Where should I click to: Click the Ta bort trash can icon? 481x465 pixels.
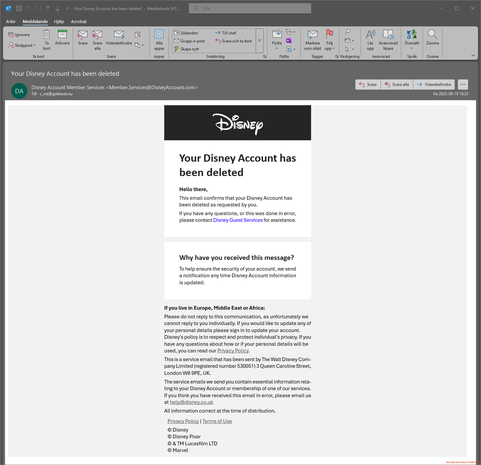[x=47, y=35]
